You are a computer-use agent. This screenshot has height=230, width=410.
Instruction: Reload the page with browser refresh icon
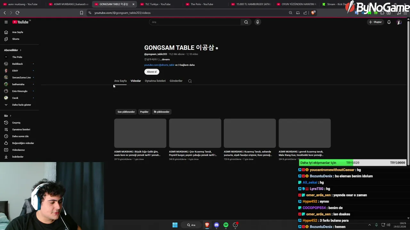17,13
